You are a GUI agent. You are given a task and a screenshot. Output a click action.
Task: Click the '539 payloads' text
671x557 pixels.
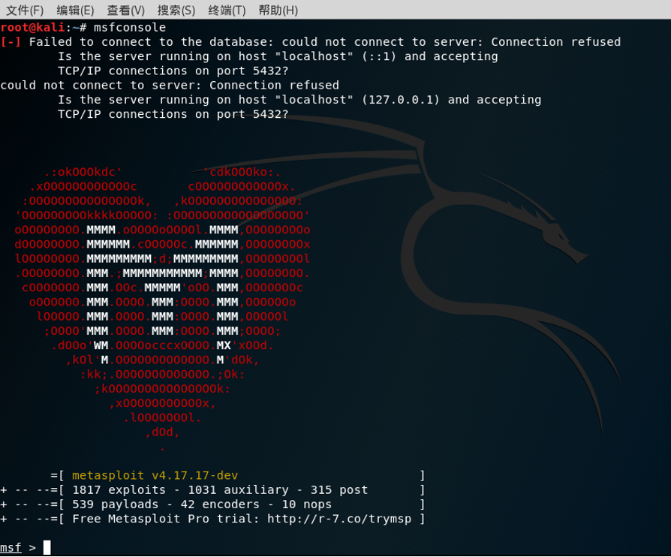tap(115, 504)
